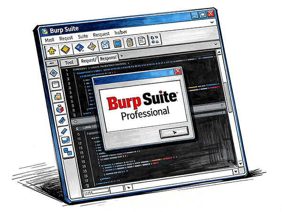Click the arrow button in splash dialog

point(174,133)
